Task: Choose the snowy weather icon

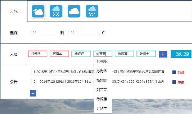Action: point(56,11)
